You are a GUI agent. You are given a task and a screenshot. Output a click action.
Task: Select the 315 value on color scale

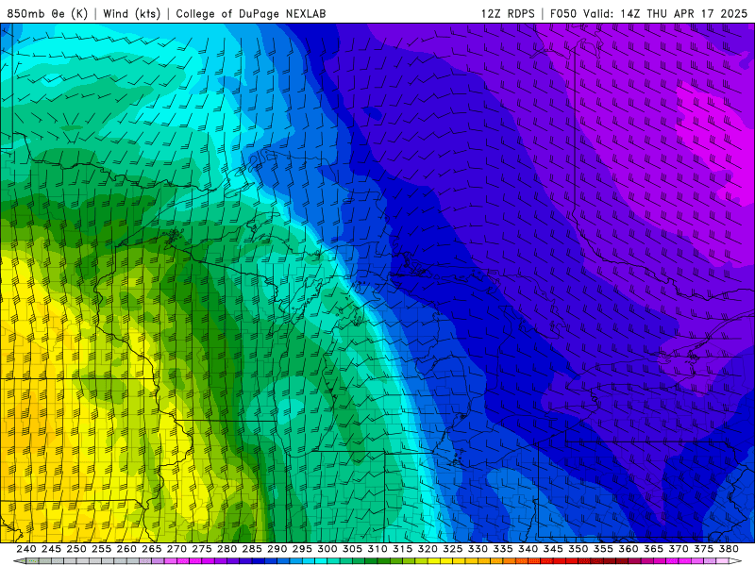point(403,549)
